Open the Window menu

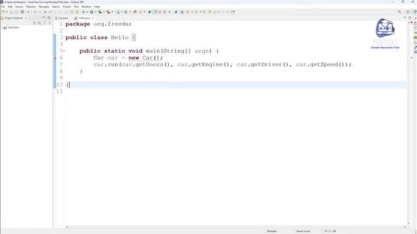86,6
